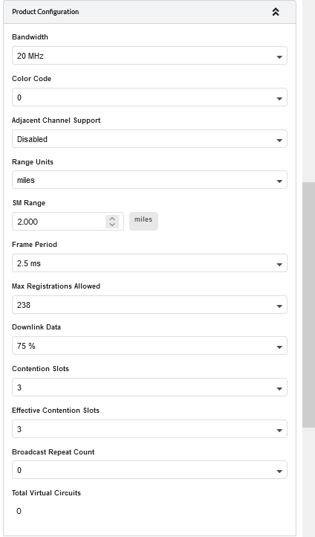
Task: Click the Broadcast Repeat Count label
Action: coord(53,451)
